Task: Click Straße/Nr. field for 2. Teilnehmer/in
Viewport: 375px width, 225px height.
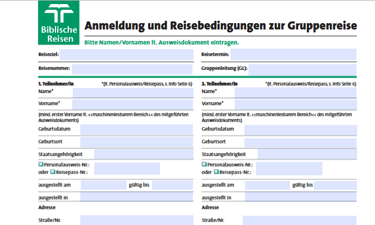Action: click(299, 220)
